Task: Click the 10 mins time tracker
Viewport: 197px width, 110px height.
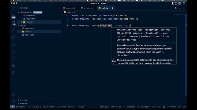Action: pos(62,107)
